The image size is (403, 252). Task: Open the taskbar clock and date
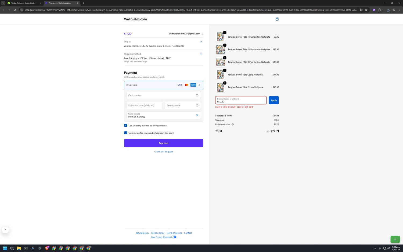[396, 248]
